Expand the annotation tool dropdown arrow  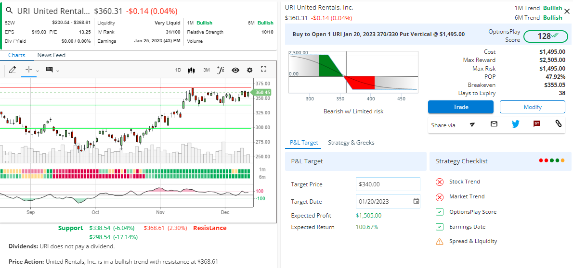[x=58, y=71]
